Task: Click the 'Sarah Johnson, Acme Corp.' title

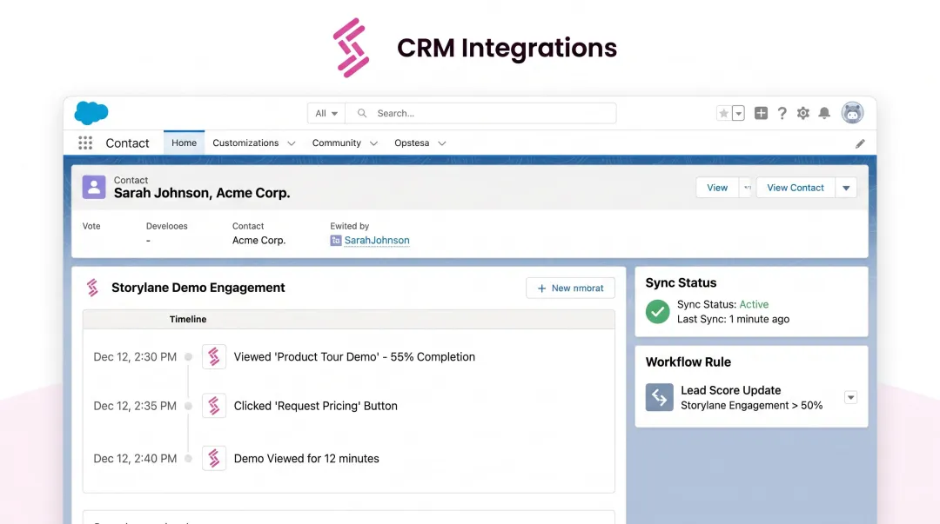Action: [x=202, y=193]
